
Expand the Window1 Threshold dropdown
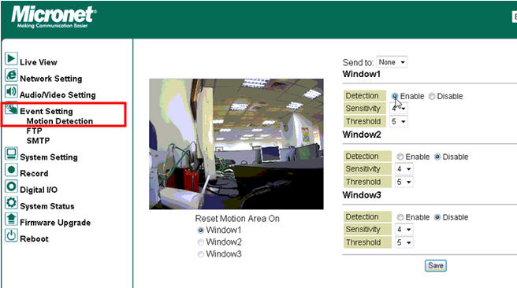pos(398,121)
